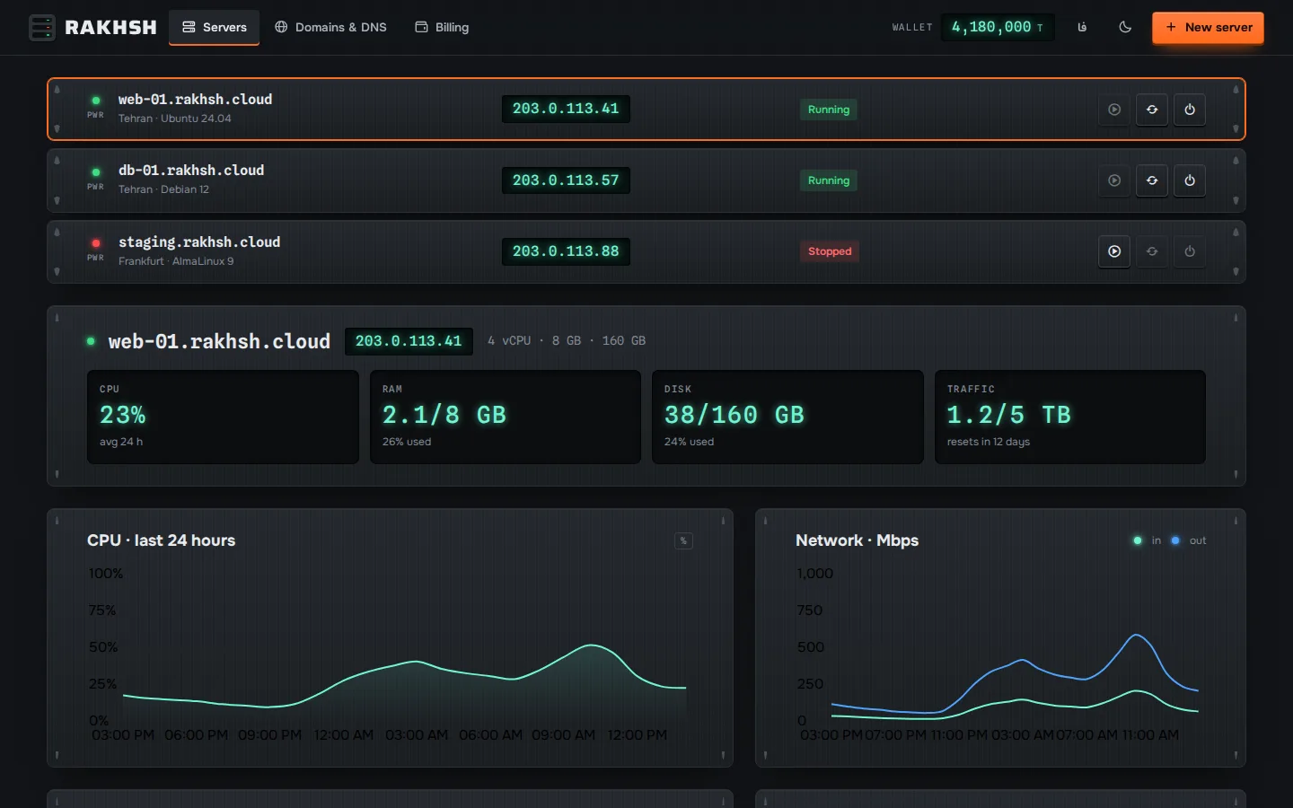Click the red power indicator of staging row

pyautogui.click(x=96, y=243)
